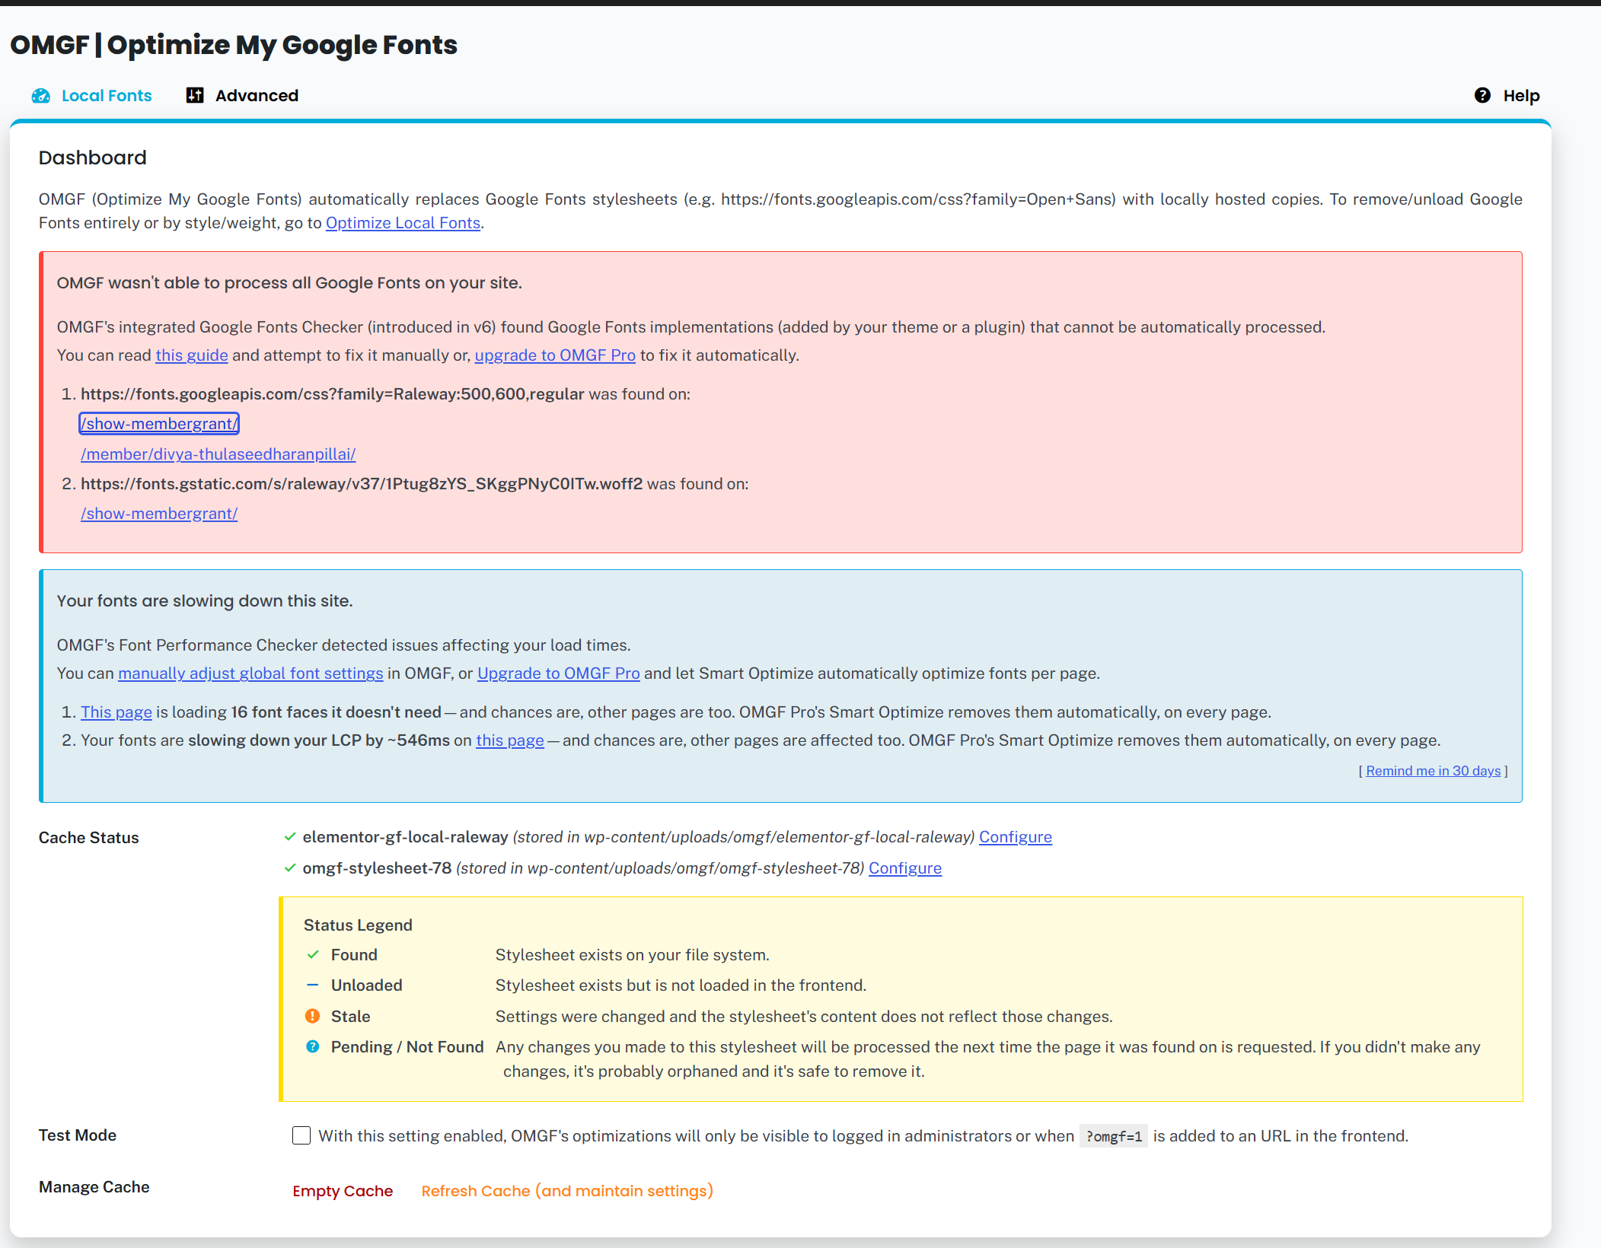
Task: Configure the omgf-stylesheet-78 stylesheet
Action: (905, 868)
